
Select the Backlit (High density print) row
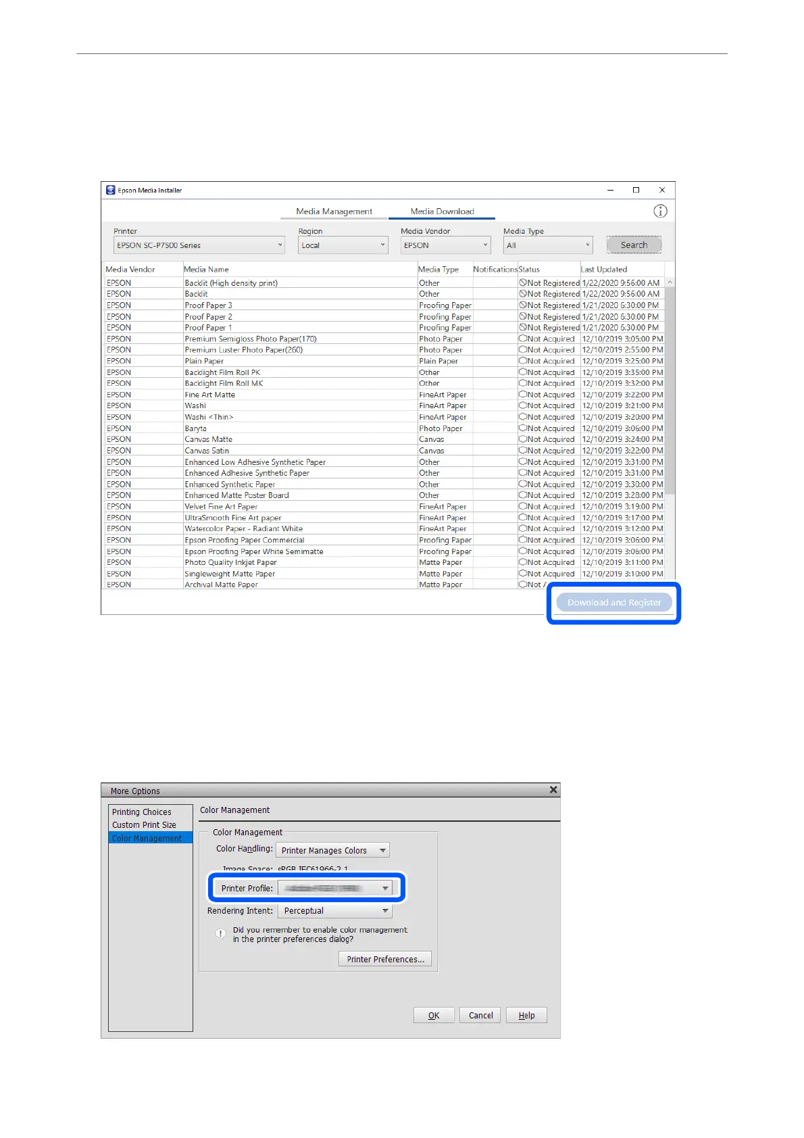click(x=384, y=283)
